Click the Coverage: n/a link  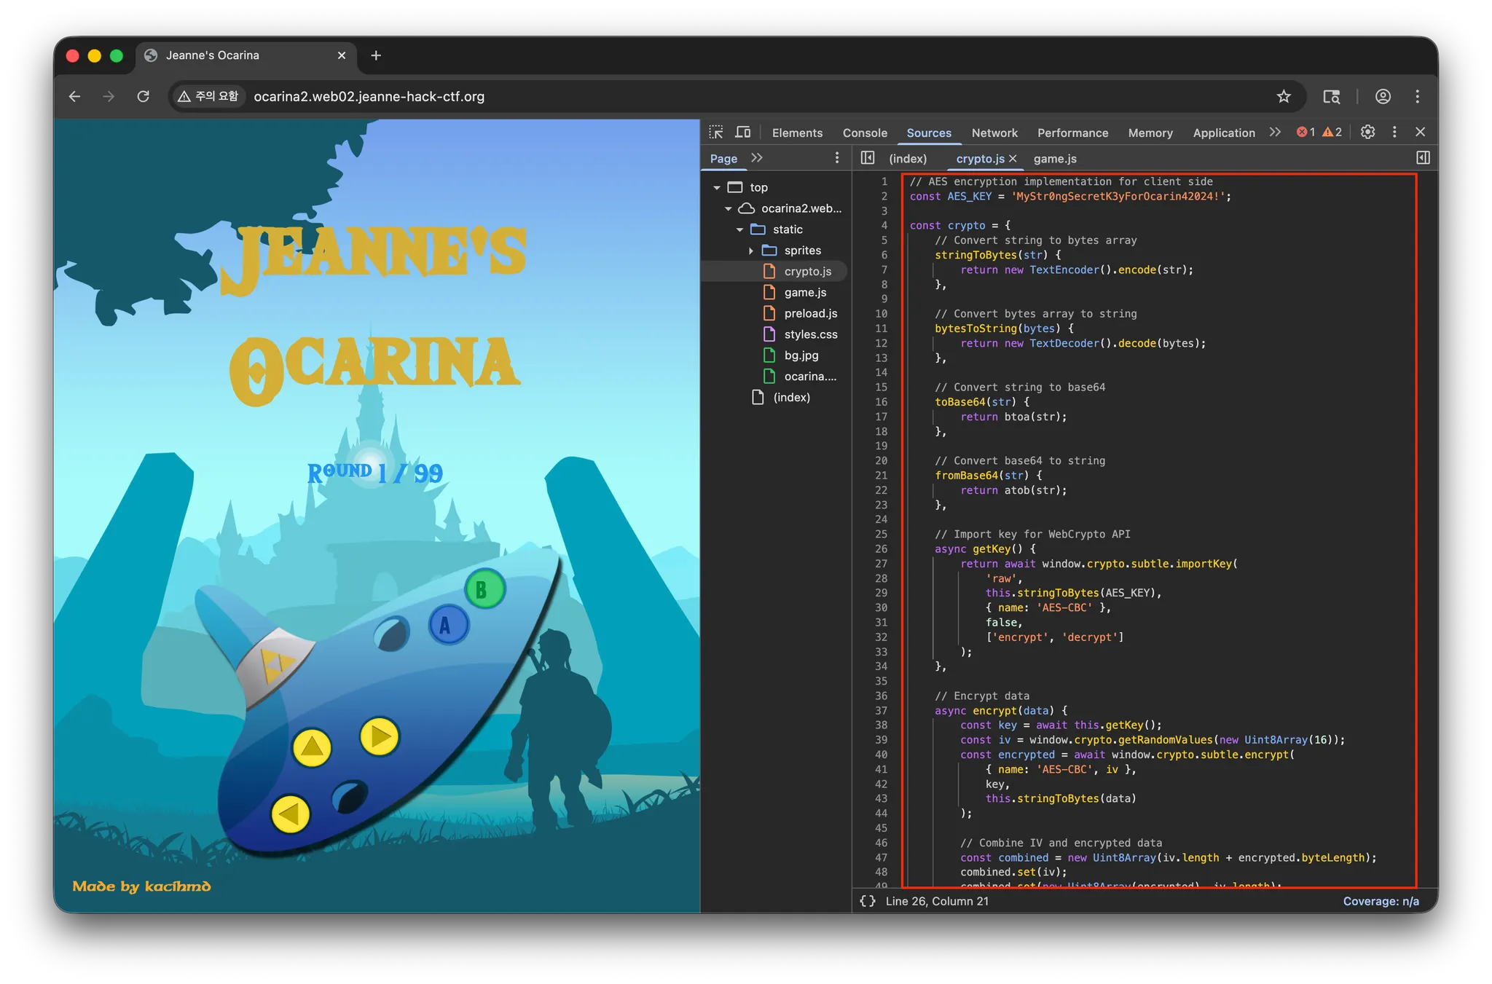(1381, 901)
